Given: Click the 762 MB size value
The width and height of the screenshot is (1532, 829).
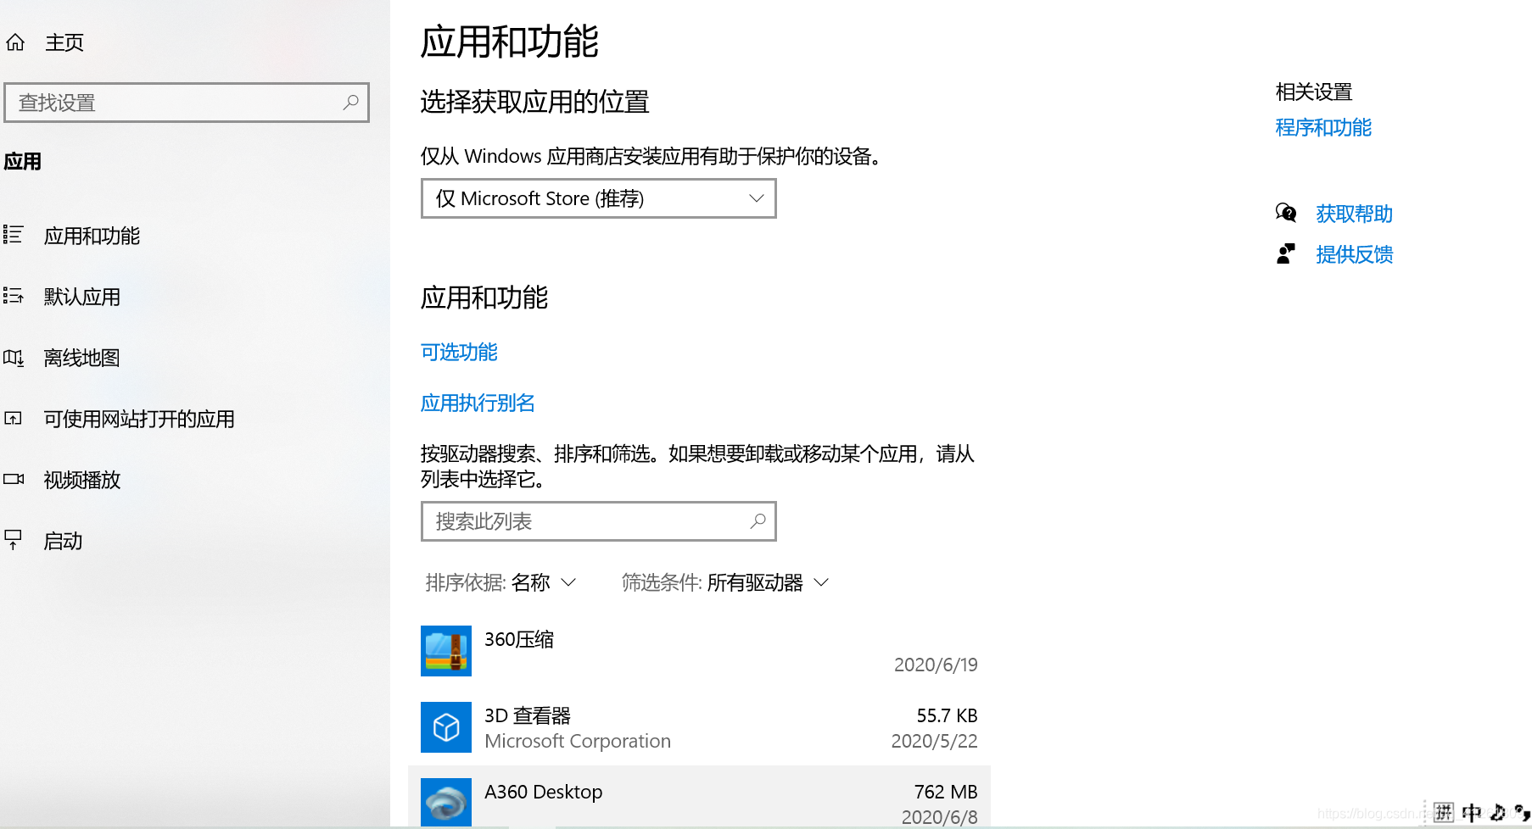Looking at the screenshot, I should [x=946, y=792].
